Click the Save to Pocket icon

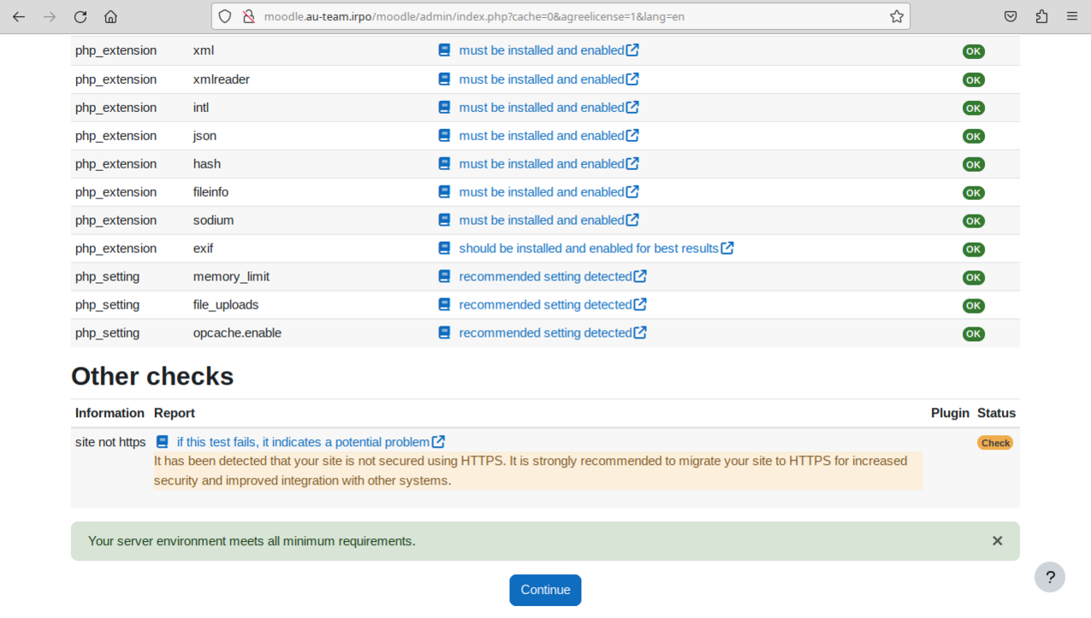coord(1011,17)
